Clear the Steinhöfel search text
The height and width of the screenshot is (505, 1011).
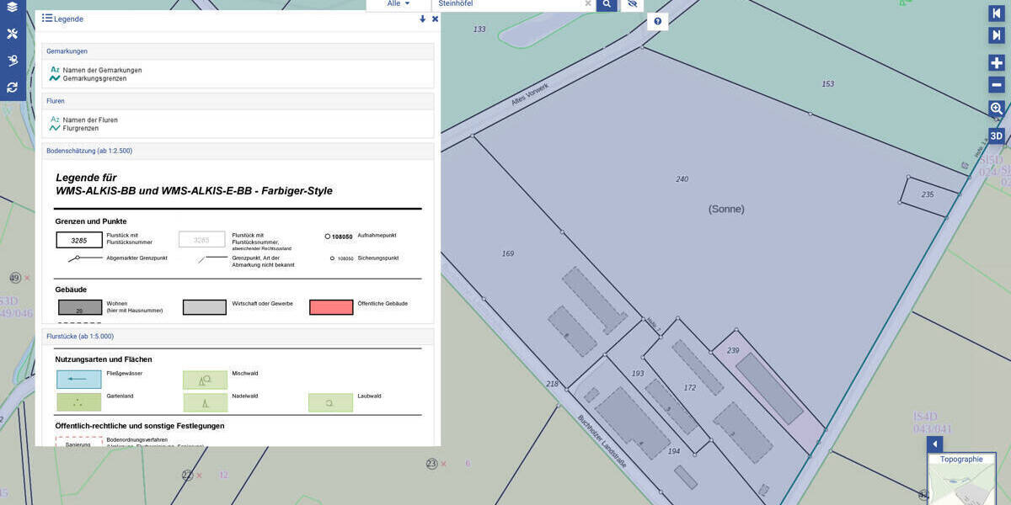pyautogui.click(x=588, y=4)
